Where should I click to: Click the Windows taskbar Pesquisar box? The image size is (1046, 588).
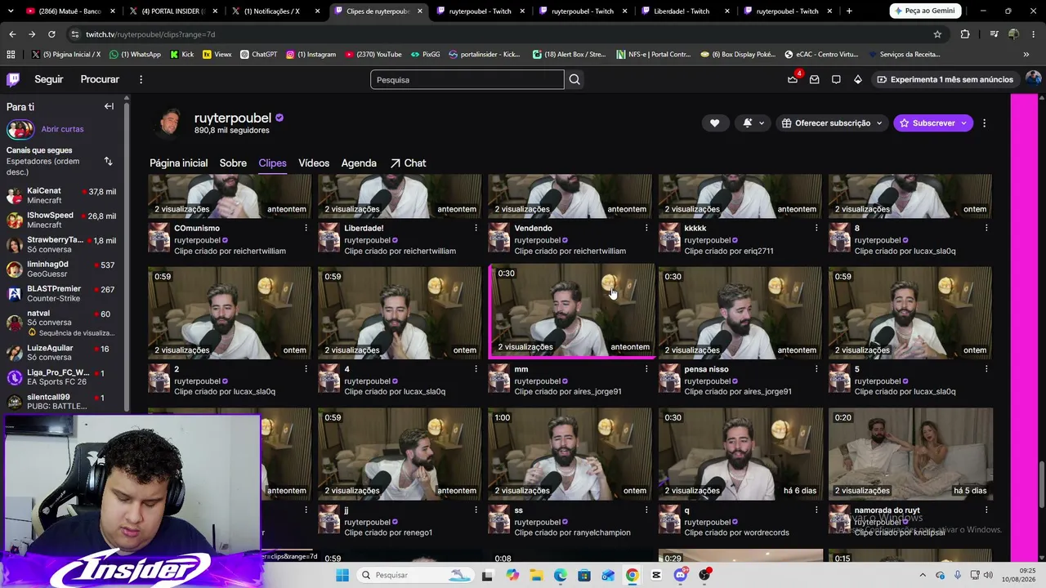[415, 575]
